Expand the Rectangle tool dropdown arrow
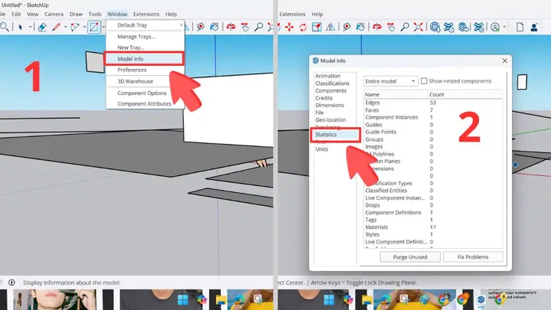This screenshot has height=310, width=551. point(103,27)
